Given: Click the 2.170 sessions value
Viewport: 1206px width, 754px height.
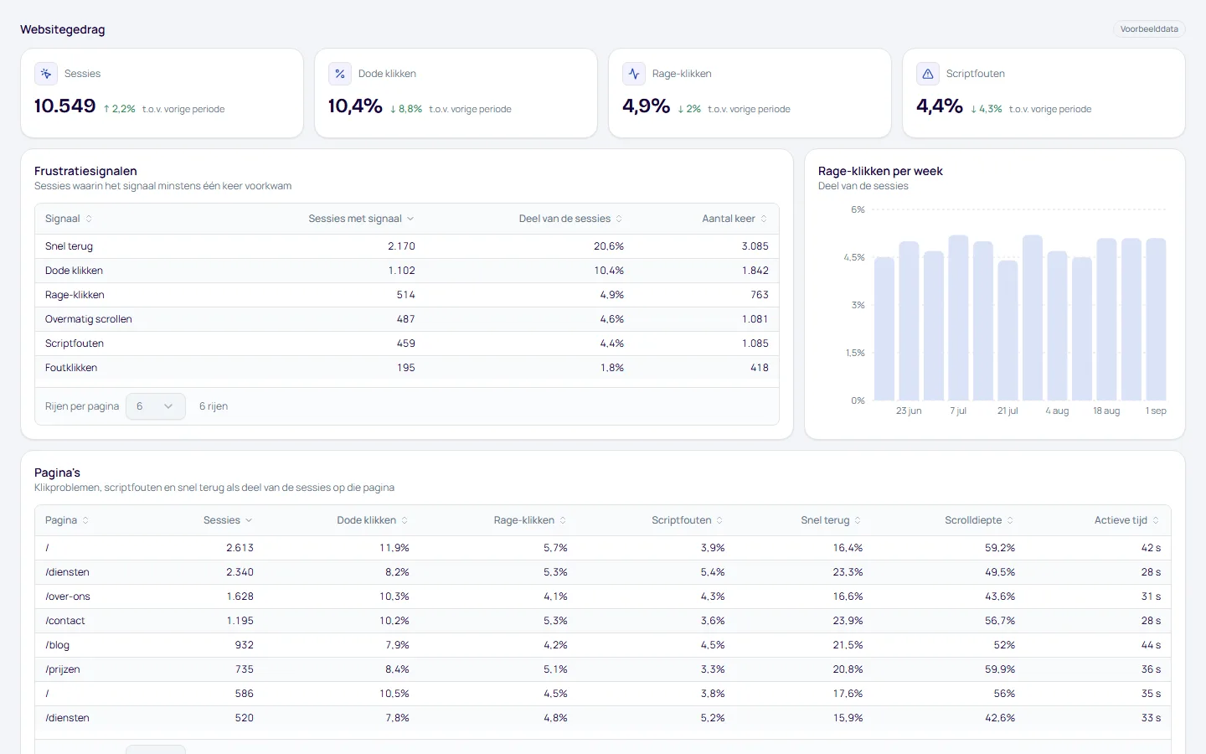Looking at the screenshot, I should pyautogui.click(x=401, y=246).
